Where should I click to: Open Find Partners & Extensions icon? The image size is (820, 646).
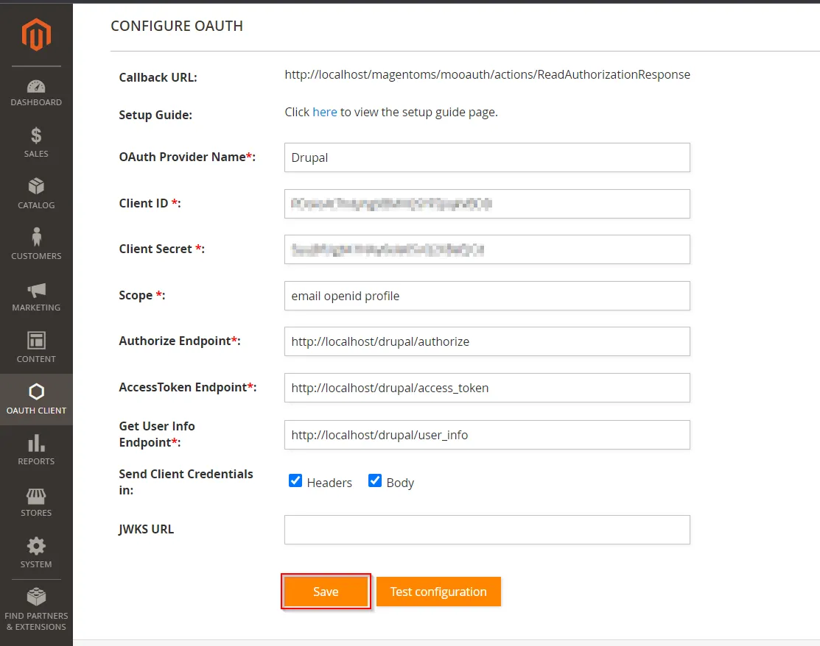36,597
